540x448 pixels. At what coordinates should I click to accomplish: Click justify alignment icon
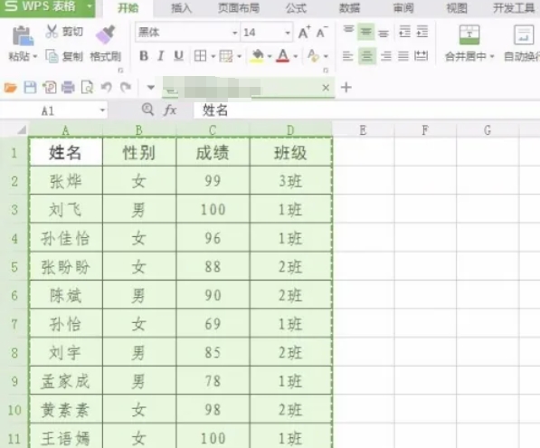point(403,55)
